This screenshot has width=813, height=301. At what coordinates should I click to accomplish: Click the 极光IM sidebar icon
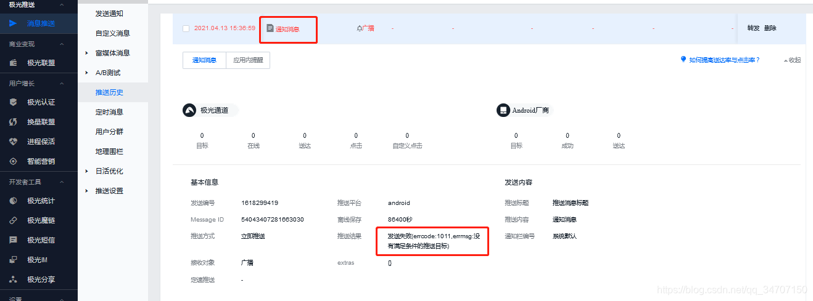(13, 260)
